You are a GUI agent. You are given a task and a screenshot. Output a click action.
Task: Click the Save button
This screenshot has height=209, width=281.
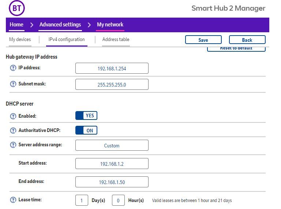pos(203,40)
